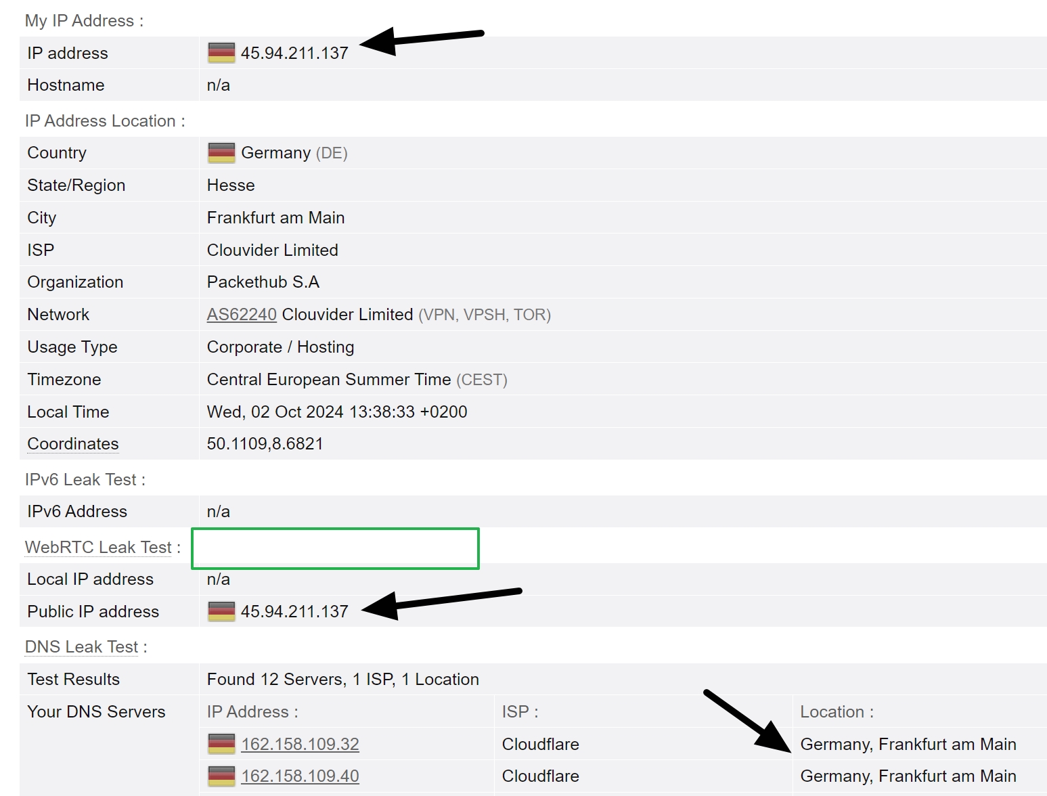The image size is (1047, 796).
Task: Click the Location column header in DNS table
Action: (x=837, y=712)
